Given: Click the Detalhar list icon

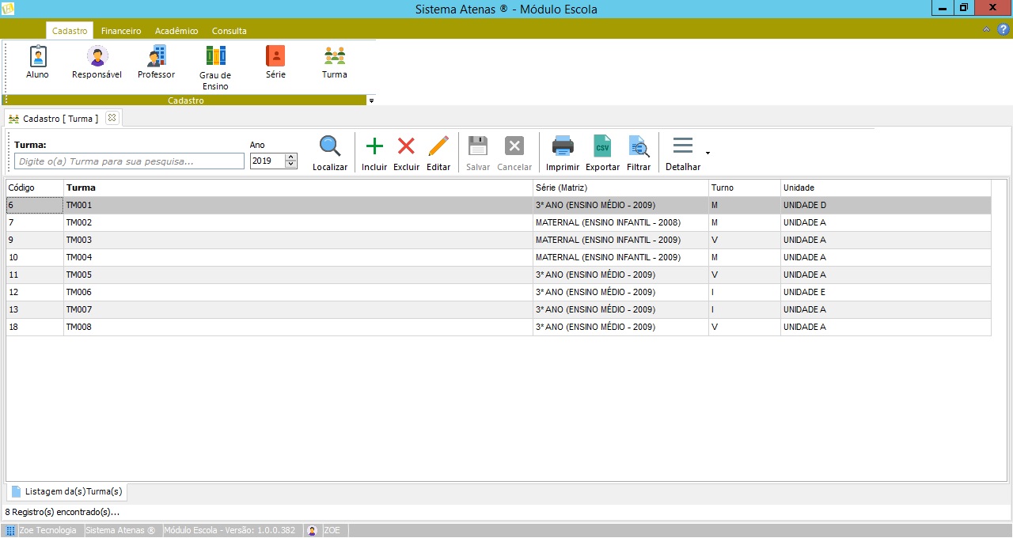Looking at the screenshot, I should tap(683, 146).
